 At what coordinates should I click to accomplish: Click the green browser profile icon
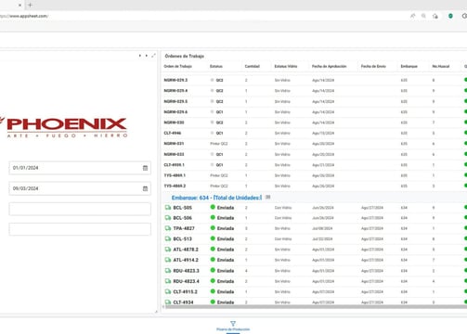[x=450, y=16]
